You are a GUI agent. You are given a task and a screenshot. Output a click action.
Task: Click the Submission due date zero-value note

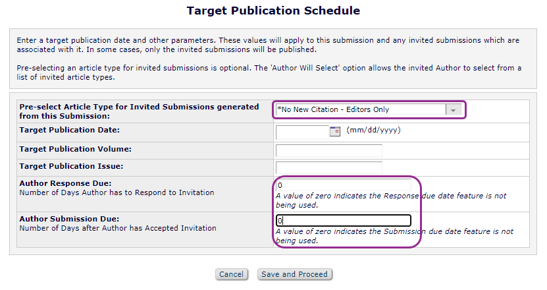[394, 236]
